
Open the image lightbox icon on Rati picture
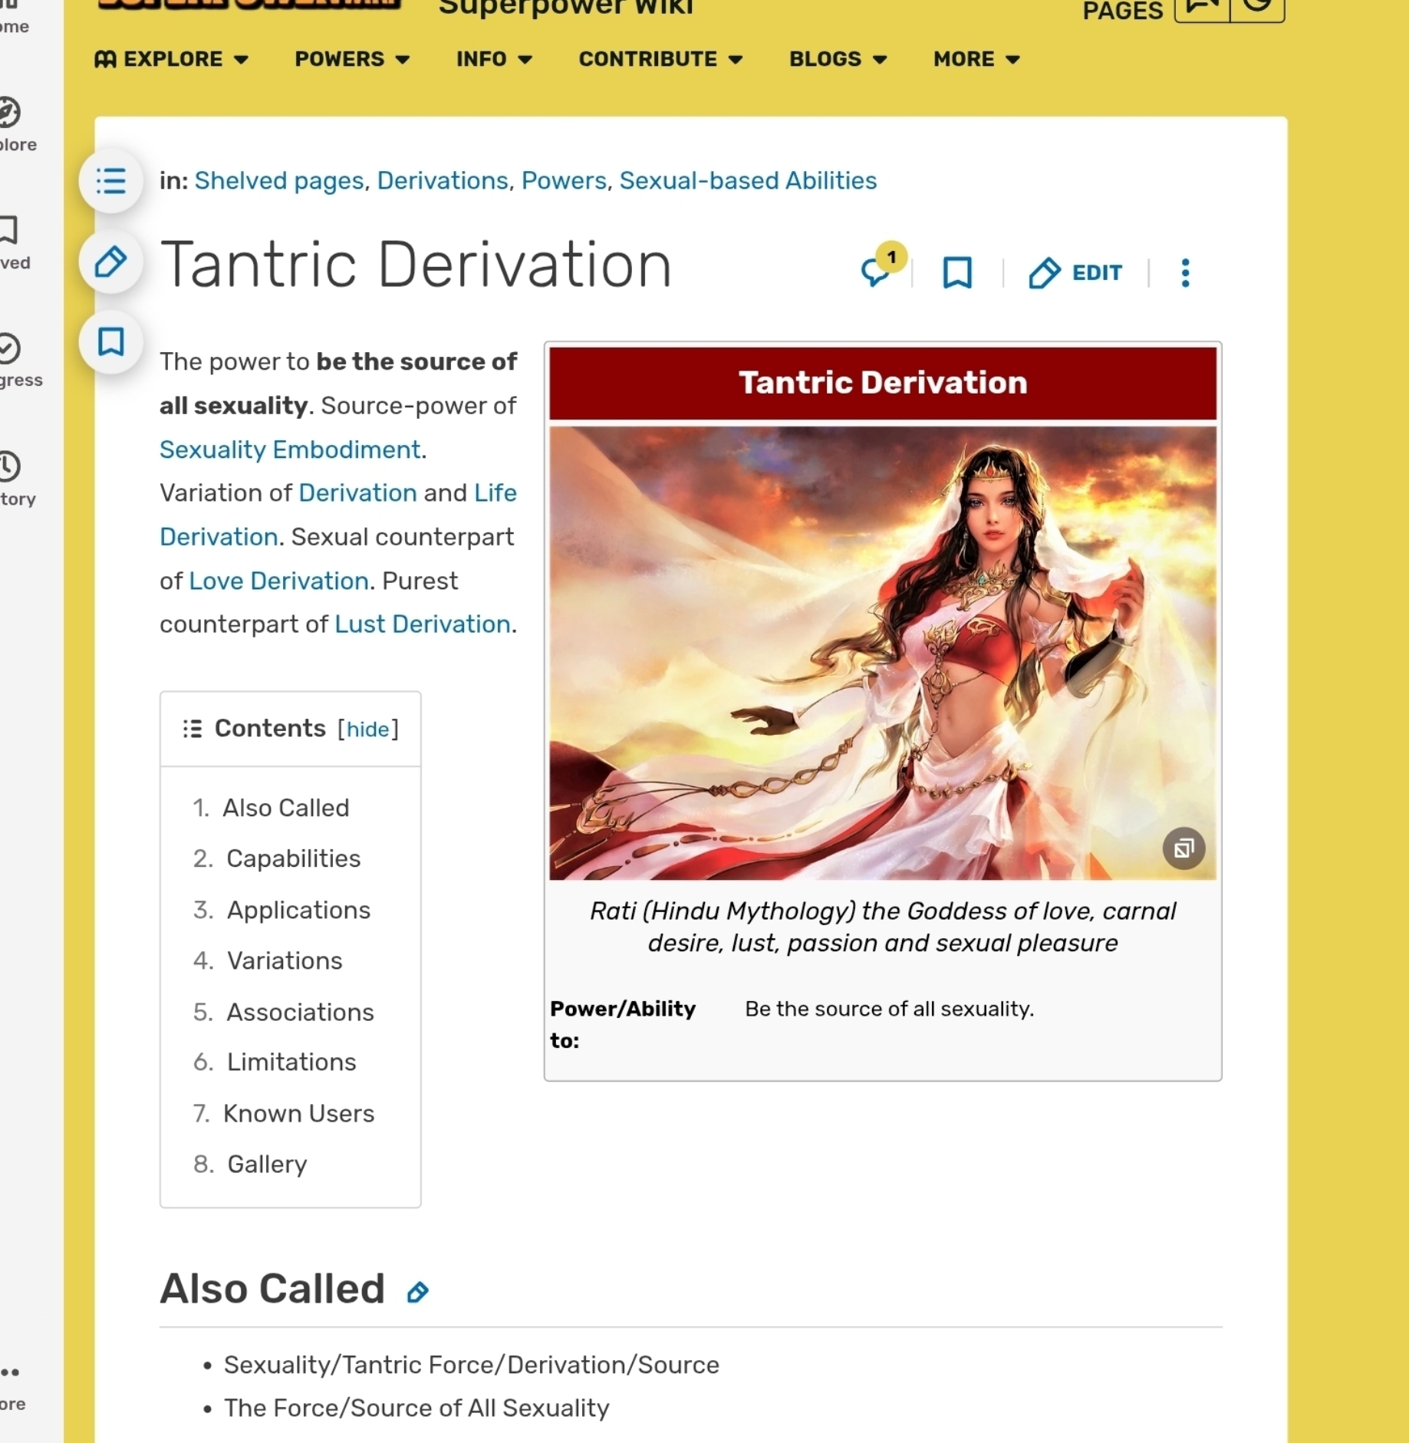coord(1183,848)
